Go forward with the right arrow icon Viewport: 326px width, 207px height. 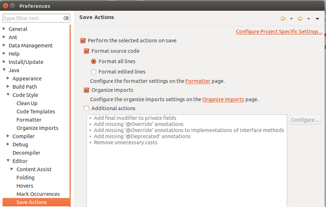(x=300, y=19)
